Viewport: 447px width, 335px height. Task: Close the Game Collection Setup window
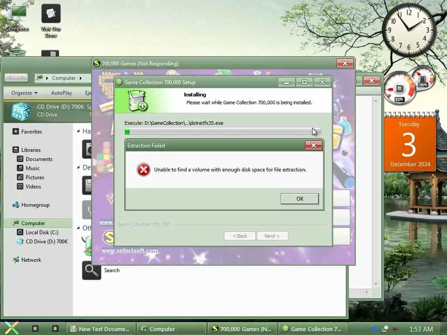(x=322, y=82)
